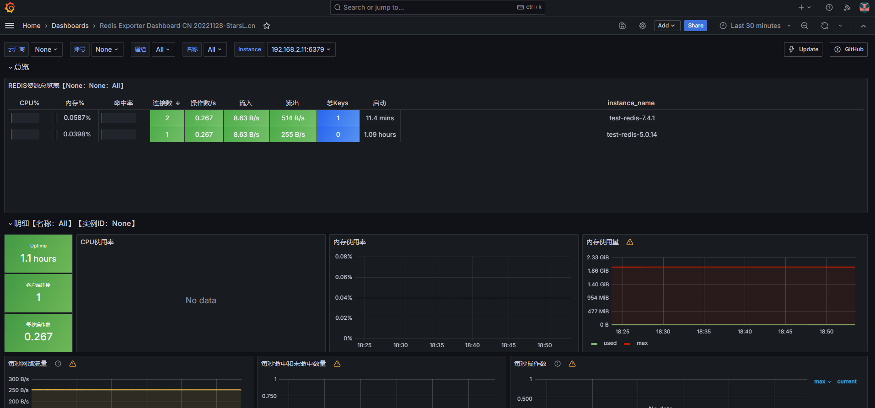875x408 pixels.
Task: Star this dashboard as favorite
Action: click(x=267, y=26)
